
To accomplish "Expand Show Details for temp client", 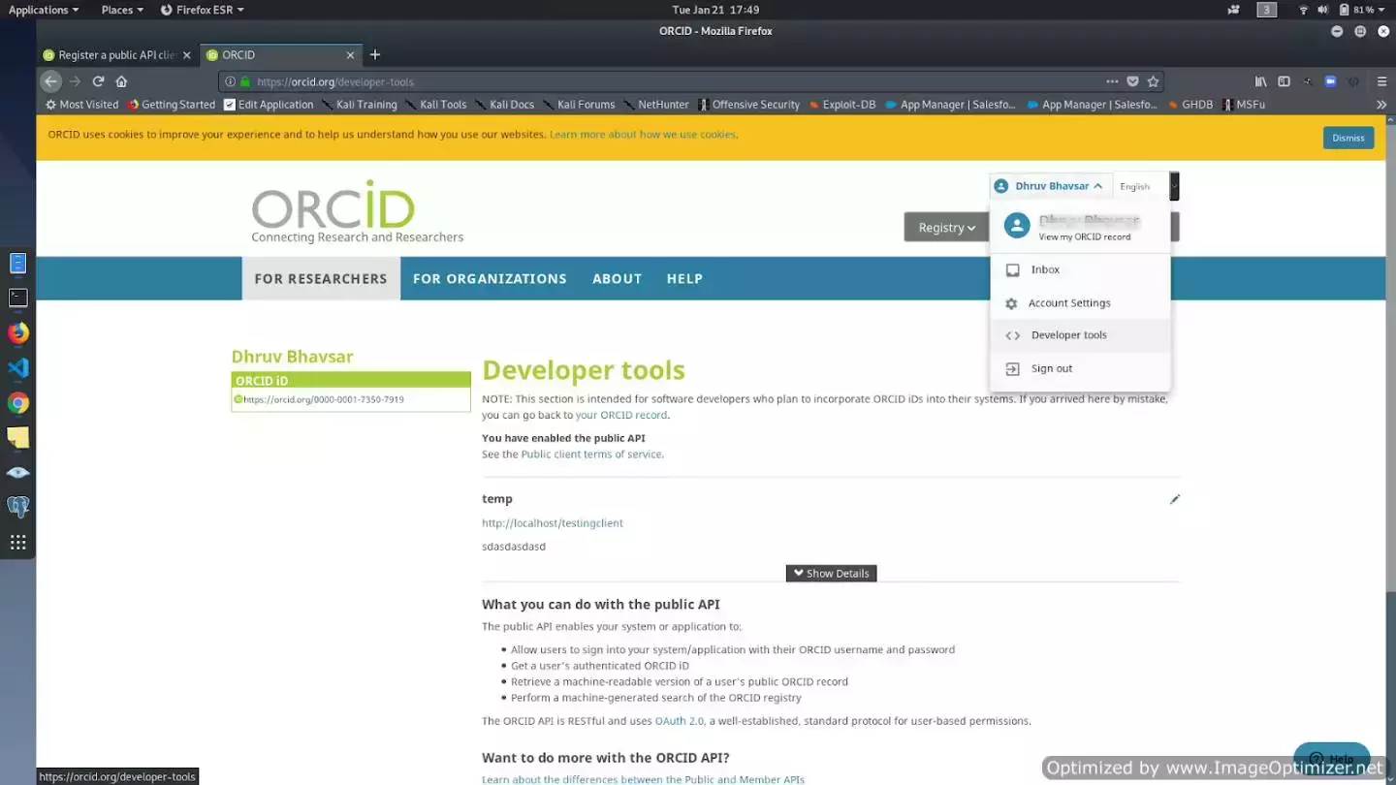I will tap(831, 574).
